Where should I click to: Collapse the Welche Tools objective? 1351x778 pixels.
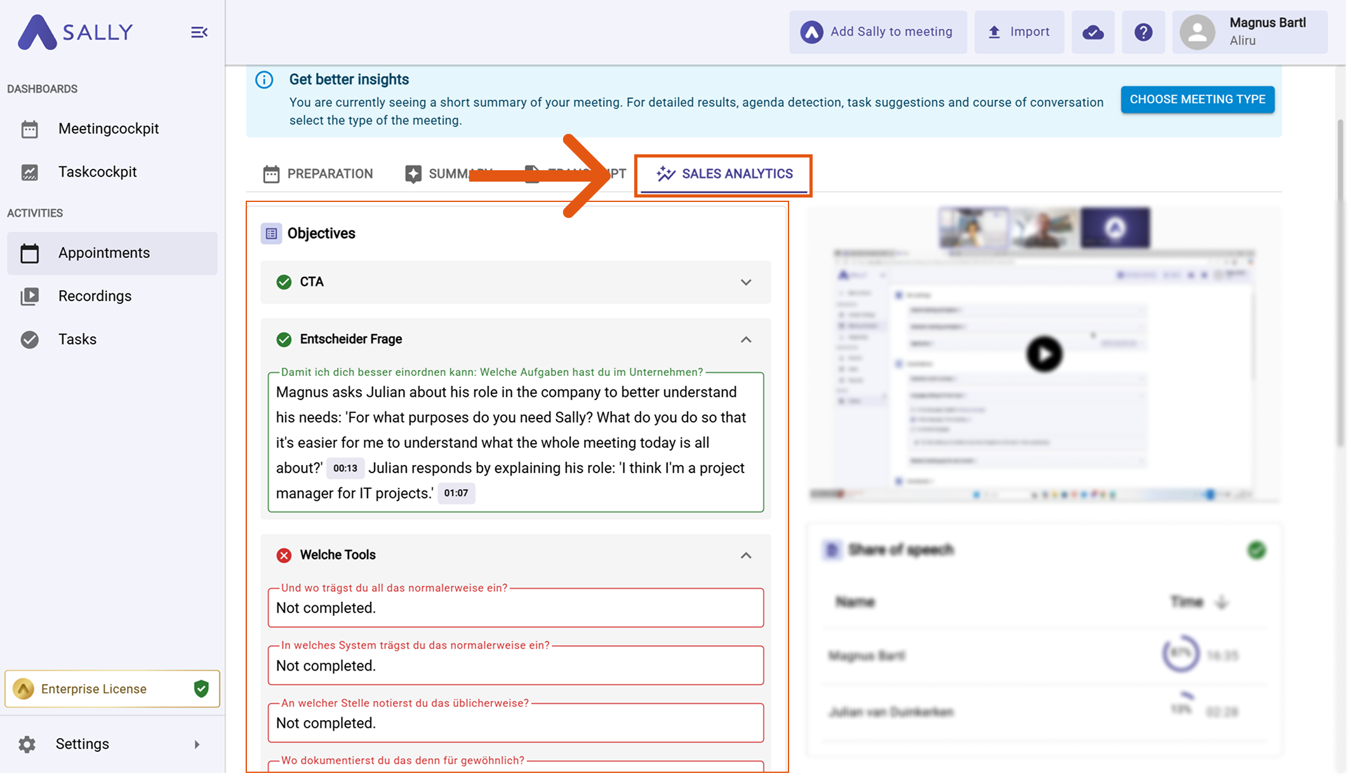[746, 555]
